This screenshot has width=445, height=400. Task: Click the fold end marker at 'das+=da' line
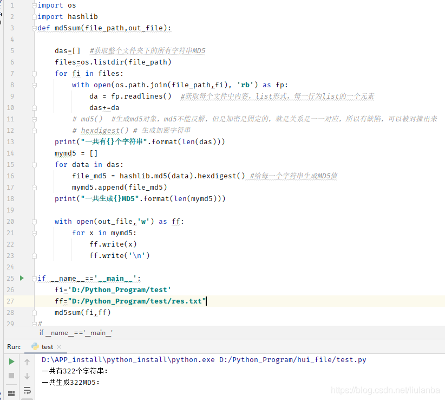(34, 108)
